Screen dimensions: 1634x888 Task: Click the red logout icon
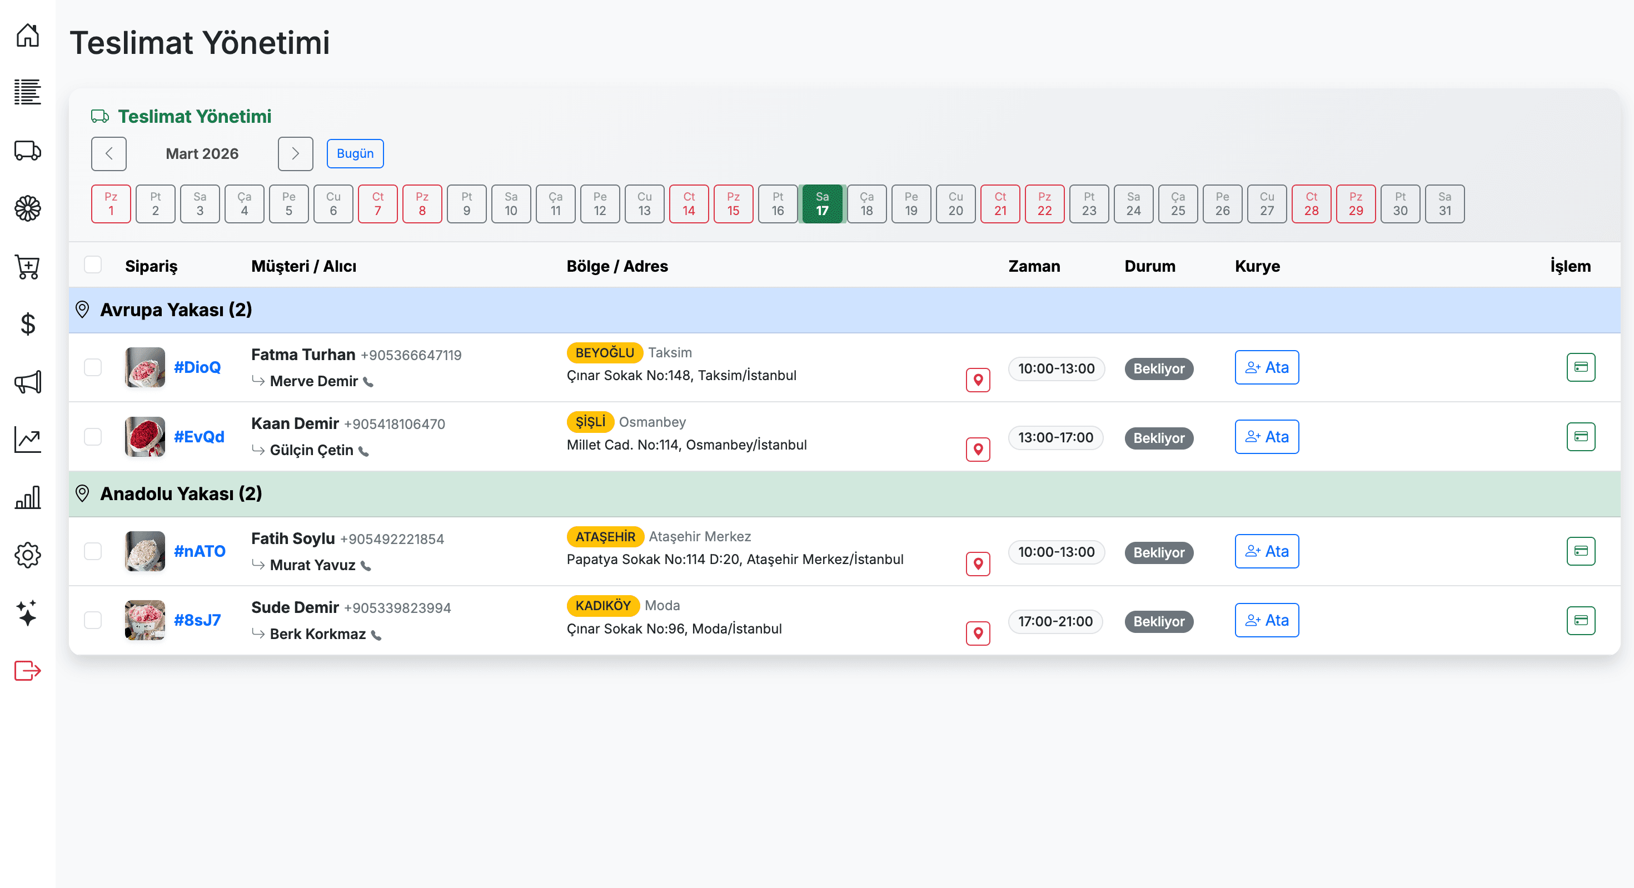[27, 670]
